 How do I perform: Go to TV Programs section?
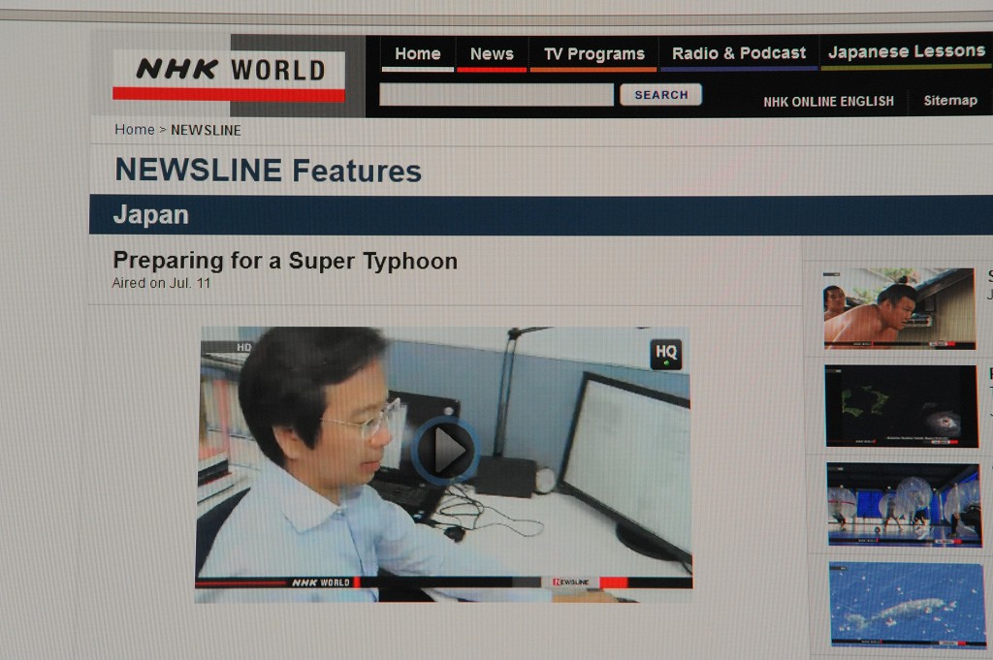593,54
